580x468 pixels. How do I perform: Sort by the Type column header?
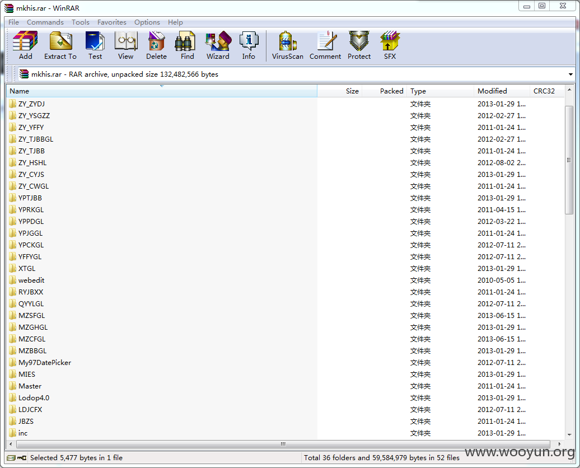(x=440, y=91)
